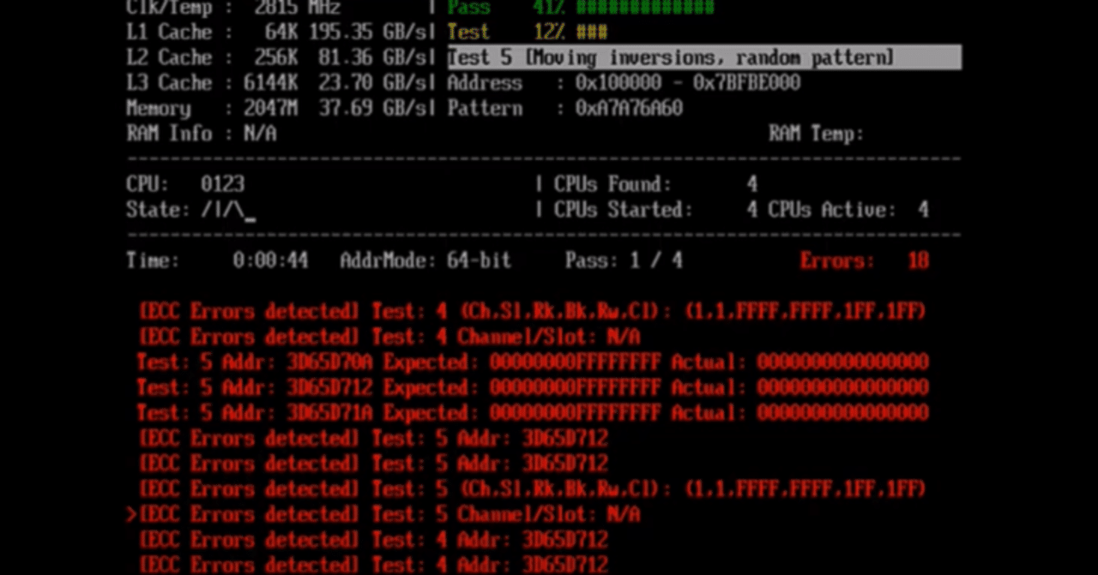Click the address range '0x100000 - 0x7BFBE000'
Screen dimensions: 1098x575
click(688, 83)
